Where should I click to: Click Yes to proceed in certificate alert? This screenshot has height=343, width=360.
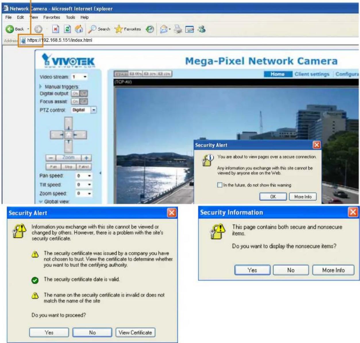(49, 332)
